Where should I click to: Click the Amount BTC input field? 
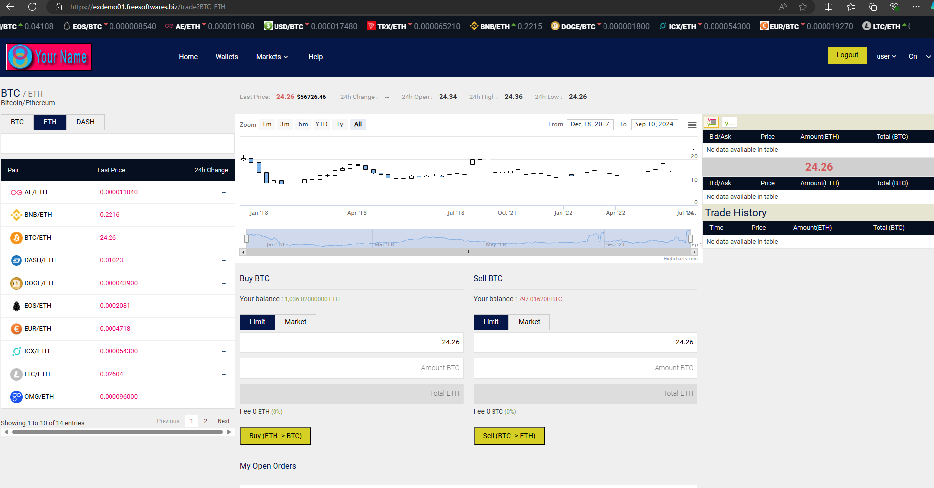[351, 368]
